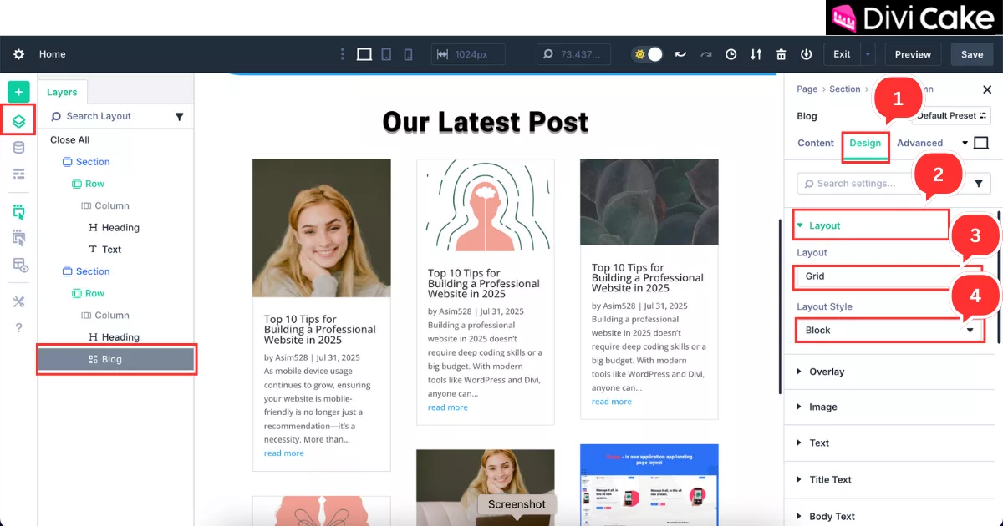Click the green plus add-module button
1003x526 pixels.
[18, 92]
